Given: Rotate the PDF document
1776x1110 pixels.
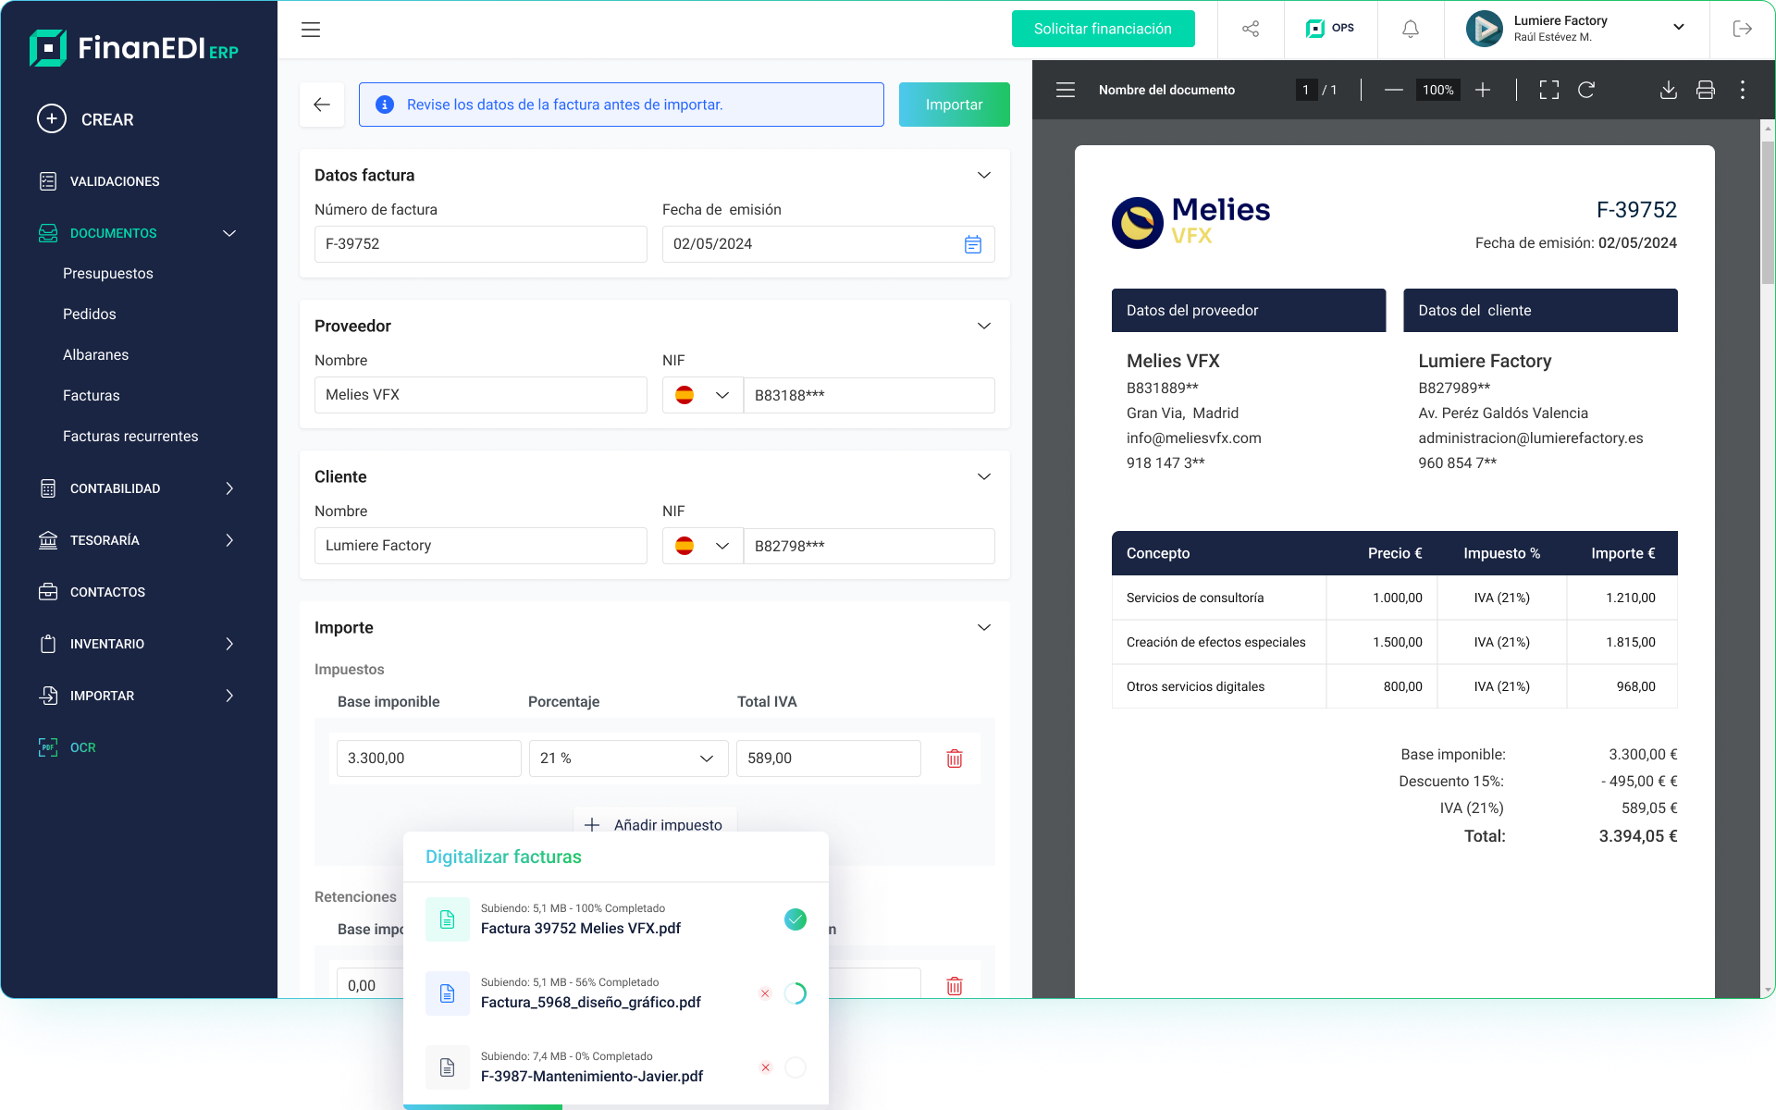Looking at the screenshot, I should (1587, 90).
